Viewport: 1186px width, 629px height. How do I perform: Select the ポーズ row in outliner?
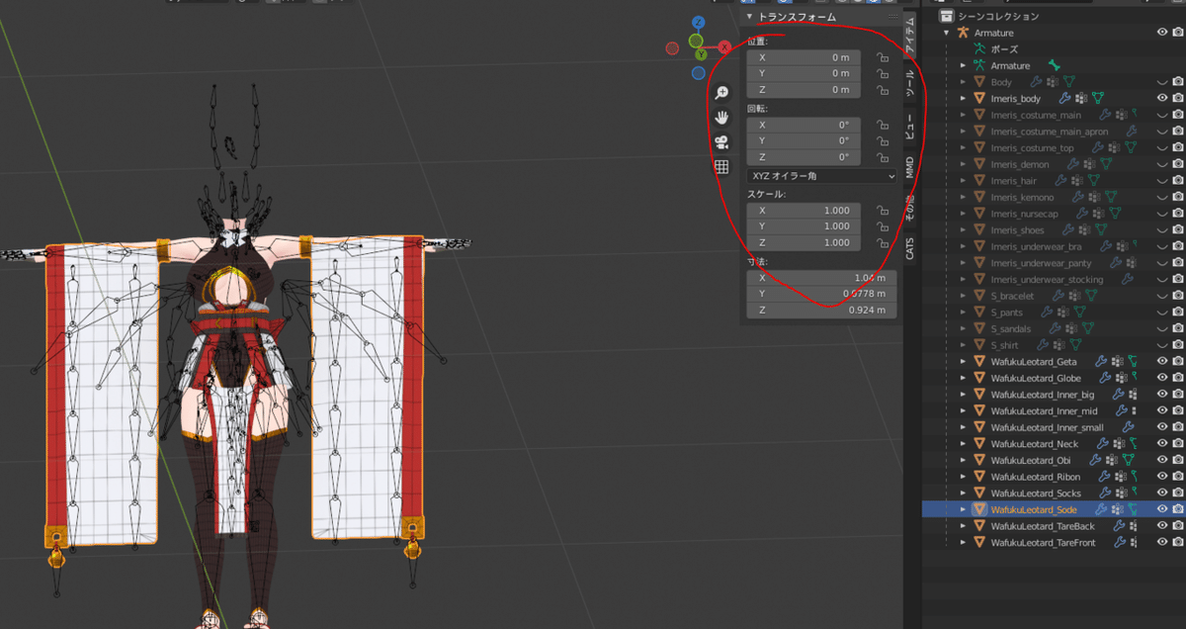(1004, 49)
